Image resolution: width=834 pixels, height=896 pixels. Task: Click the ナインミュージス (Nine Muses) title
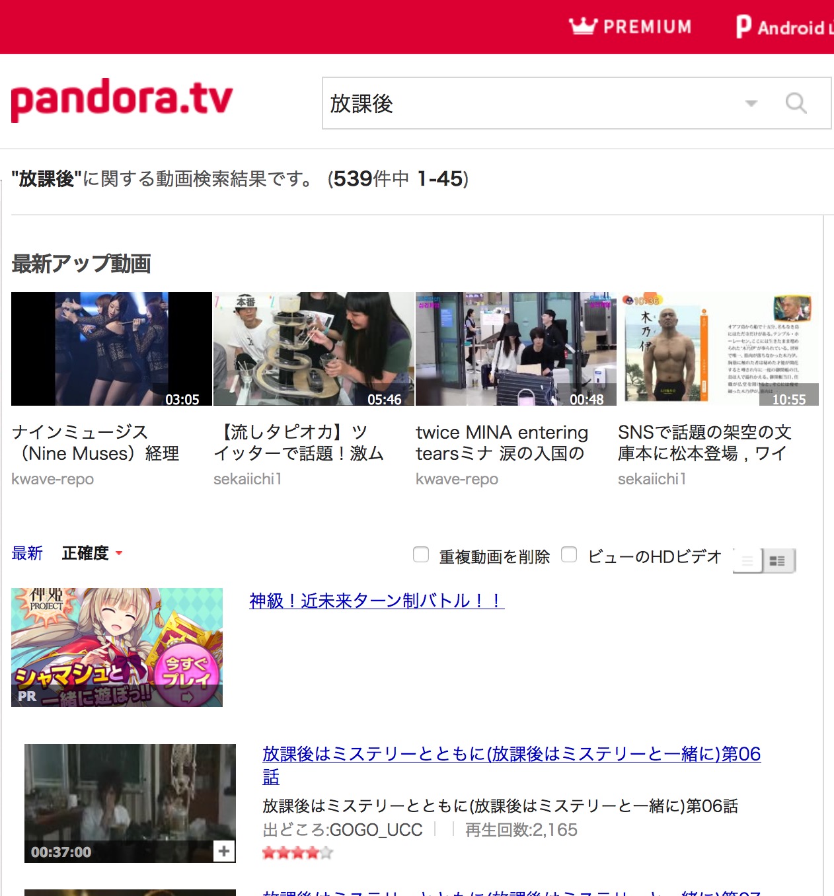[x=96, y=443]
